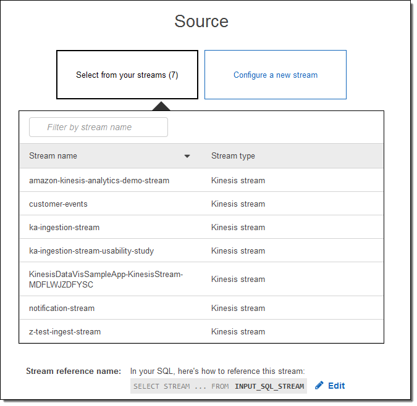Click the Stream type column header
The width and height of the screenshot is (417, 406).
click(x=233, y=156)
